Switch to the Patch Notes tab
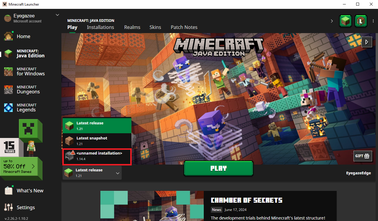This screenshot has width=378, height=221. point(184,27)
